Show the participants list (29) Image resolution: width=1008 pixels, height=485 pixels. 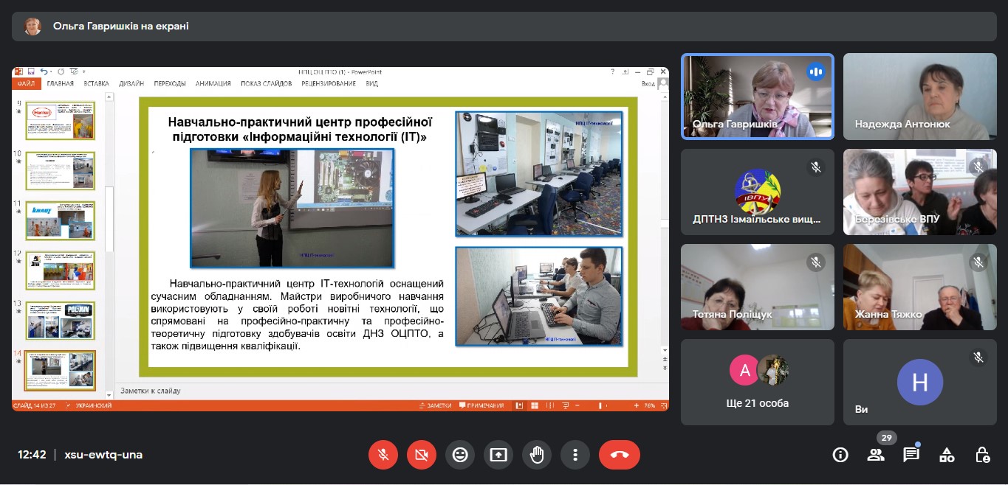(876, 455)
